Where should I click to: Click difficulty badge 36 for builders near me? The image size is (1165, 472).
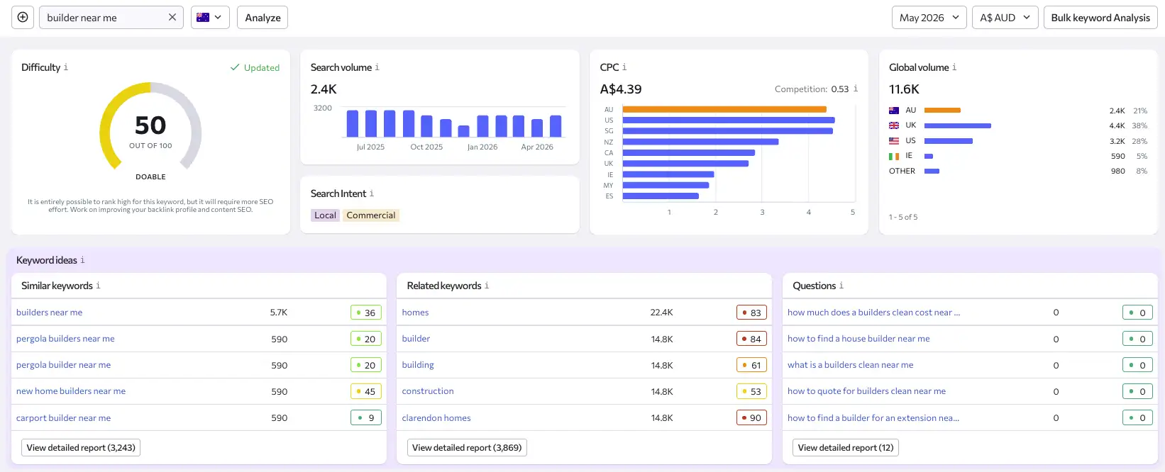tap(366, 313)
